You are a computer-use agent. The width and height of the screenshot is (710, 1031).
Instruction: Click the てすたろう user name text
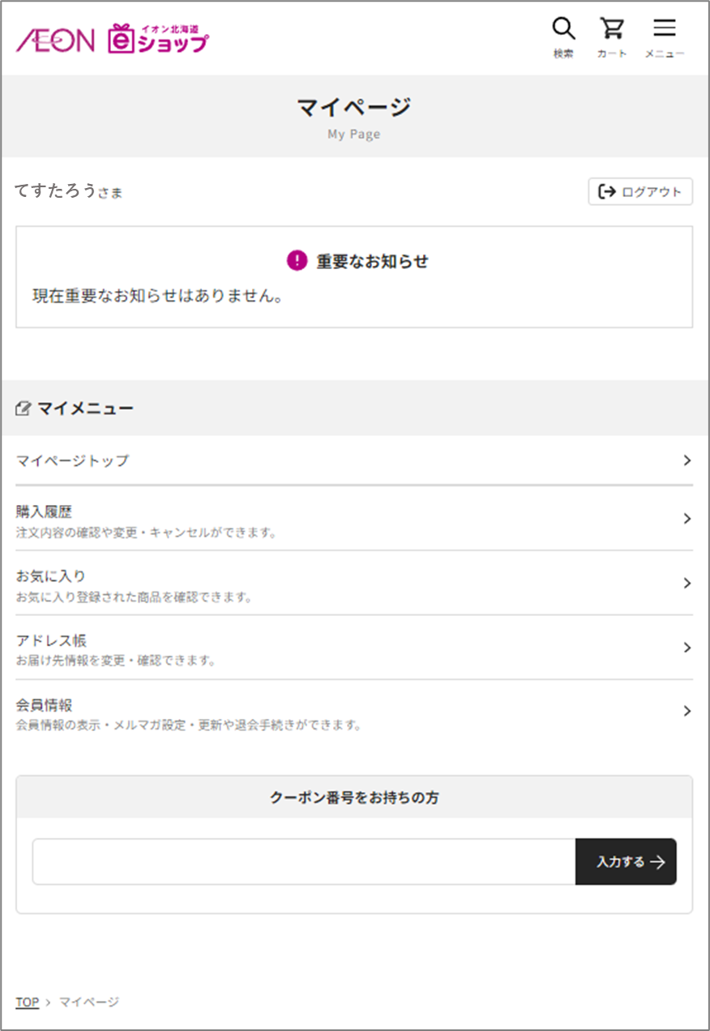coord(56,191)
